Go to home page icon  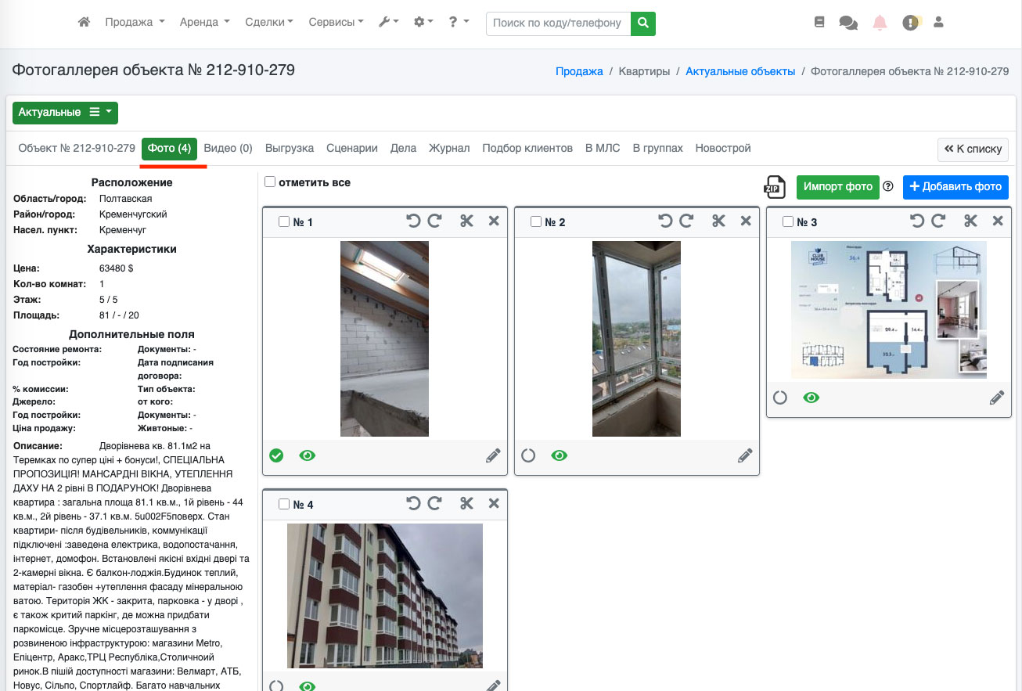pyautogui.click(x=85, y=23)
